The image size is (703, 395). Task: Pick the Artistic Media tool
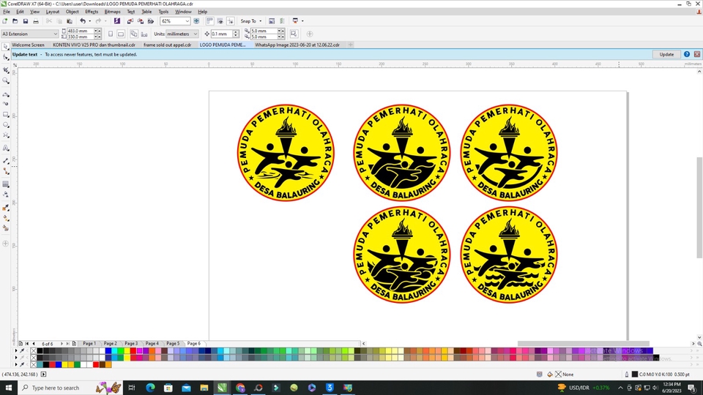click(x=6, y=104)
